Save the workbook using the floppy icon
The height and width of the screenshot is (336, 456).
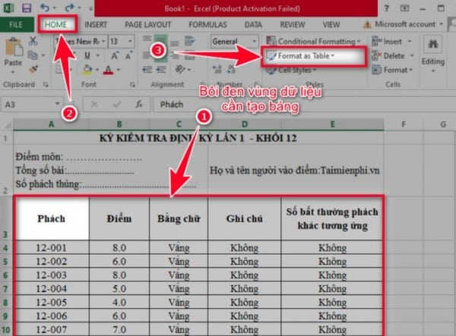tap(27, 8)
